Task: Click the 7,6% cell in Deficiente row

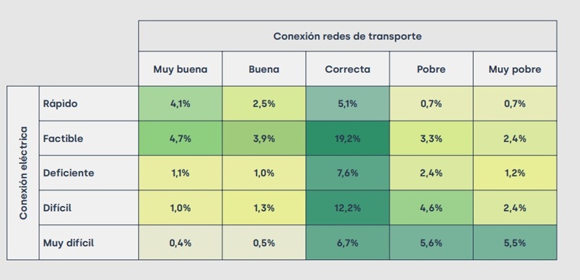Action: coord(347,173)
